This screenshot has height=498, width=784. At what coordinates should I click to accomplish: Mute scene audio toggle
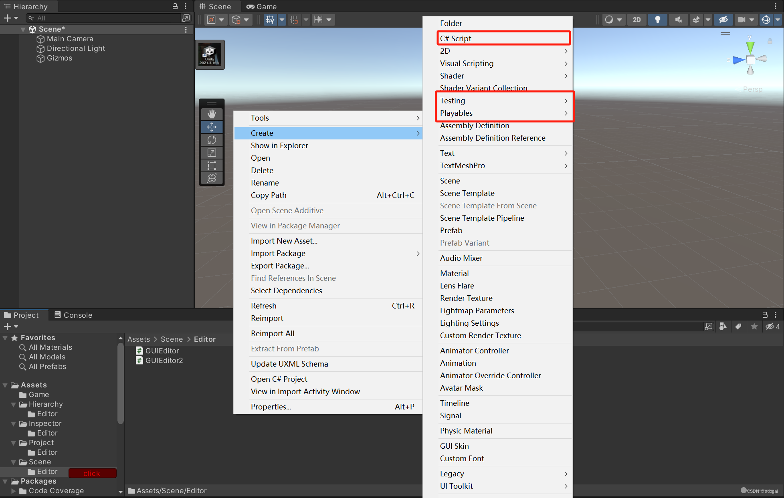(678, 20)
